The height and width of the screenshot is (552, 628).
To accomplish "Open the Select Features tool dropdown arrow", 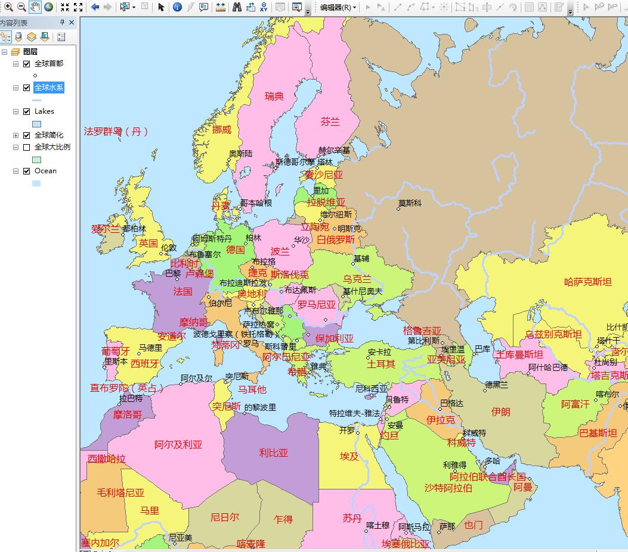I will pos(132,7).
